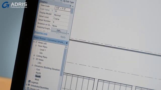Click Properties panel scroll down arrow
Screen dimensions: 161x90
(68, 33)
